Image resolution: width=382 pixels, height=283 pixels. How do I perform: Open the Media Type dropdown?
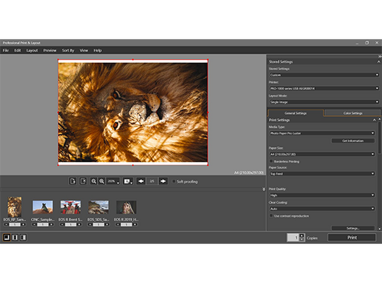(x=324, y=133)
